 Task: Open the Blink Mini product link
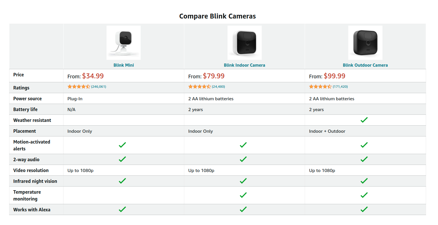[x=124, y=65]
